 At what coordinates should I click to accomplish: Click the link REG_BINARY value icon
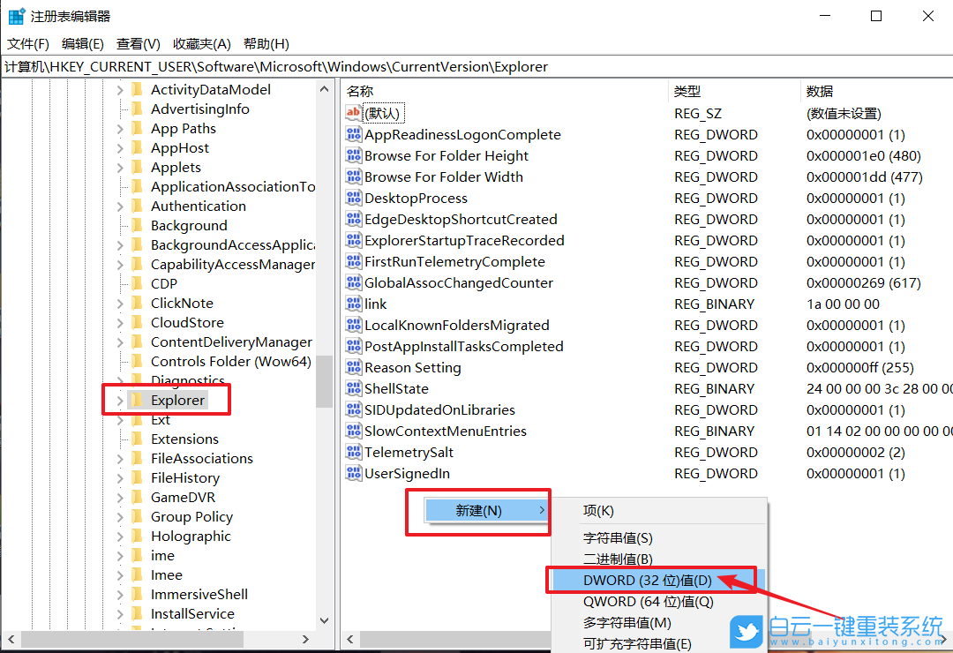pyautogui.click(x=353, y=304)
